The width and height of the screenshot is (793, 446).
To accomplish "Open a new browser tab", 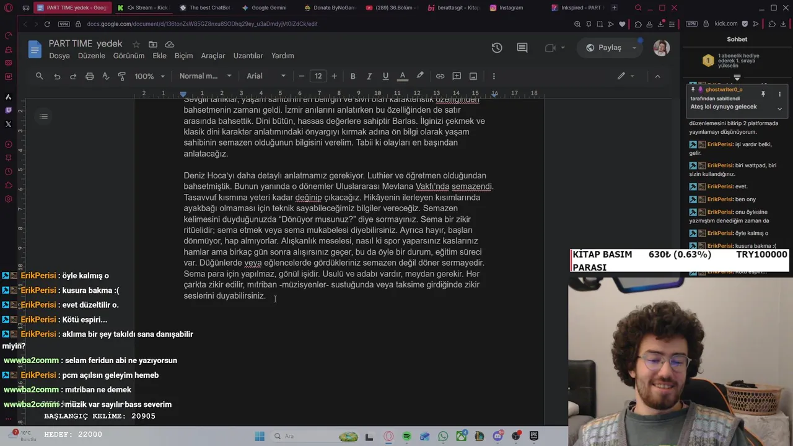I will [x=614, y=8].
